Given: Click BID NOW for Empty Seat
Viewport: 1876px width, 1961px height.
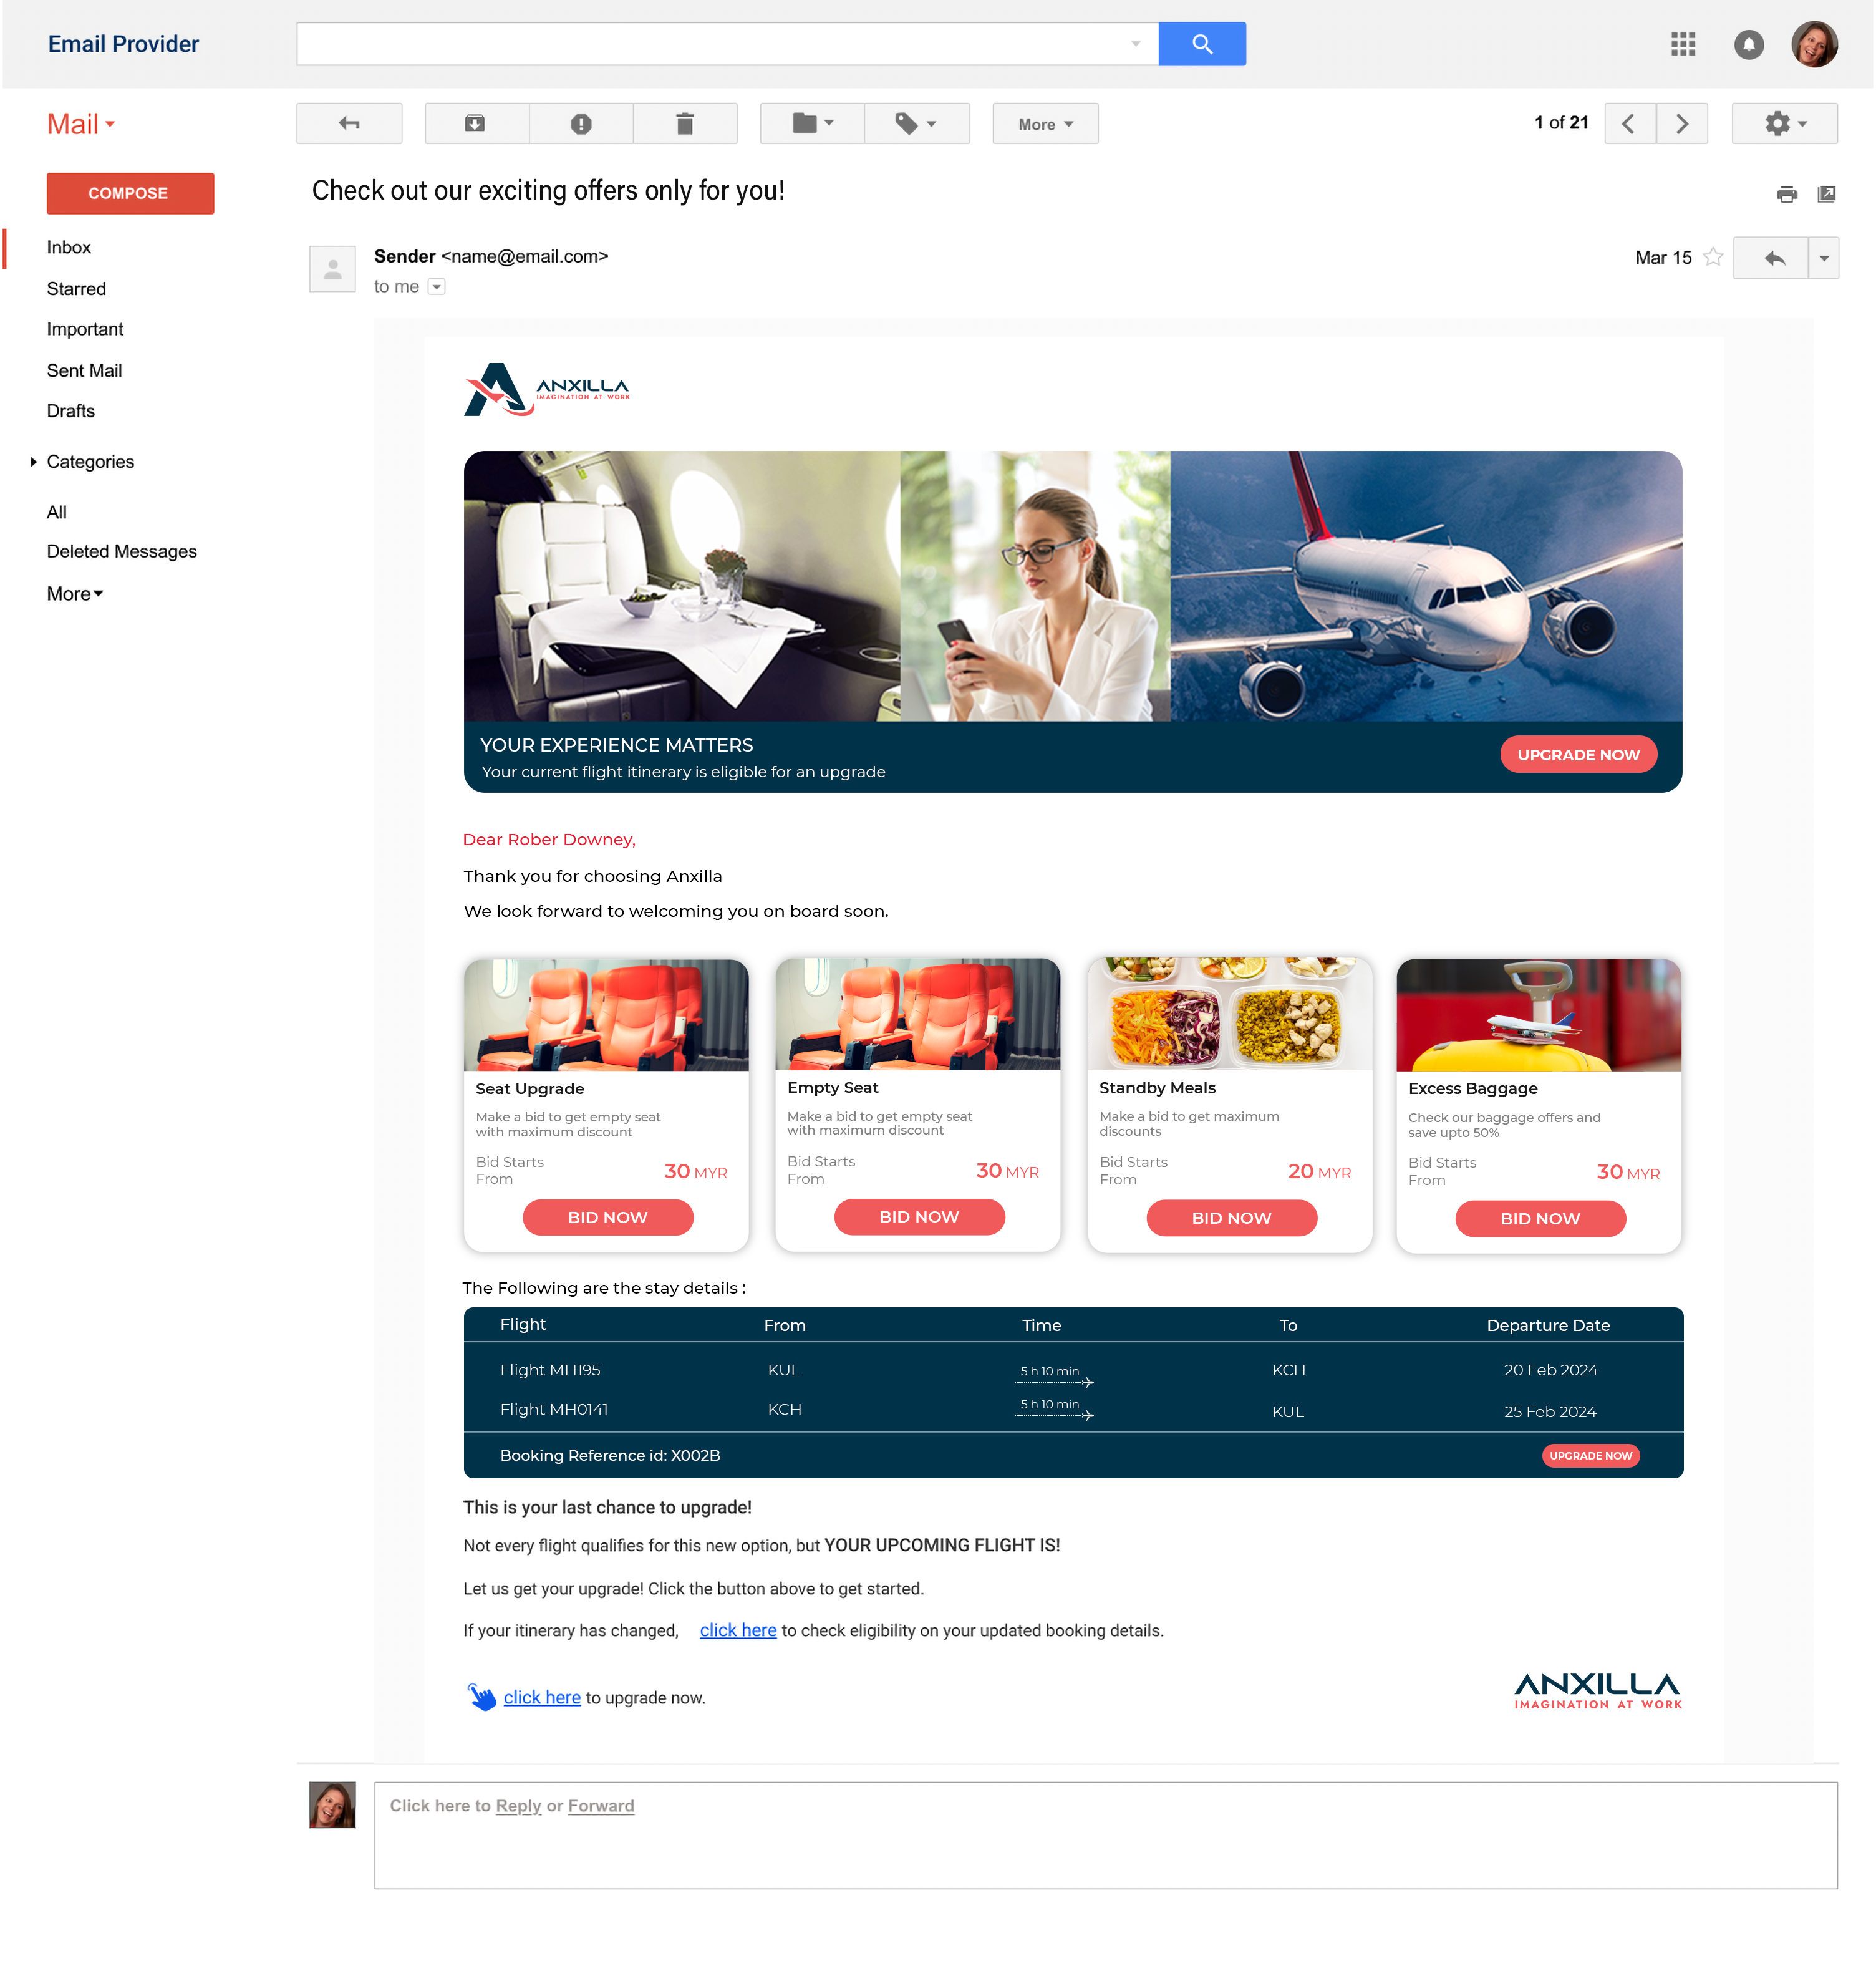Looking at the screenshot, I should pyautogui.click(x=919, y=1216).
